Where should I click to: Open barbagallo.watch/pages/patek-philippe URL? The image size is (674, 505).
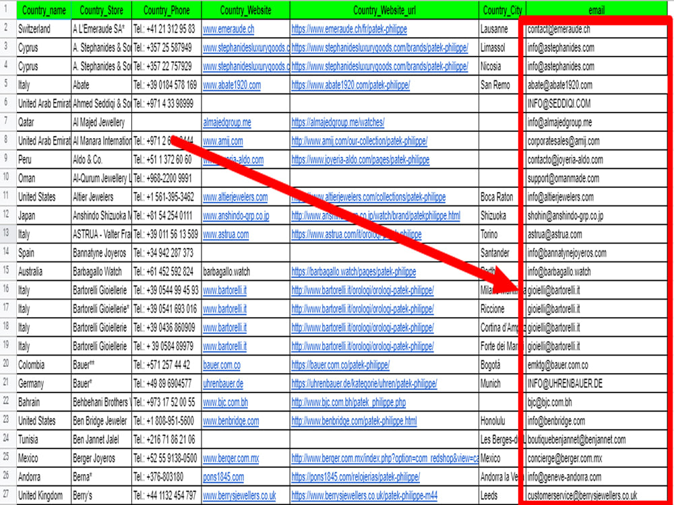pyautogui.click(x=354, y=272)
